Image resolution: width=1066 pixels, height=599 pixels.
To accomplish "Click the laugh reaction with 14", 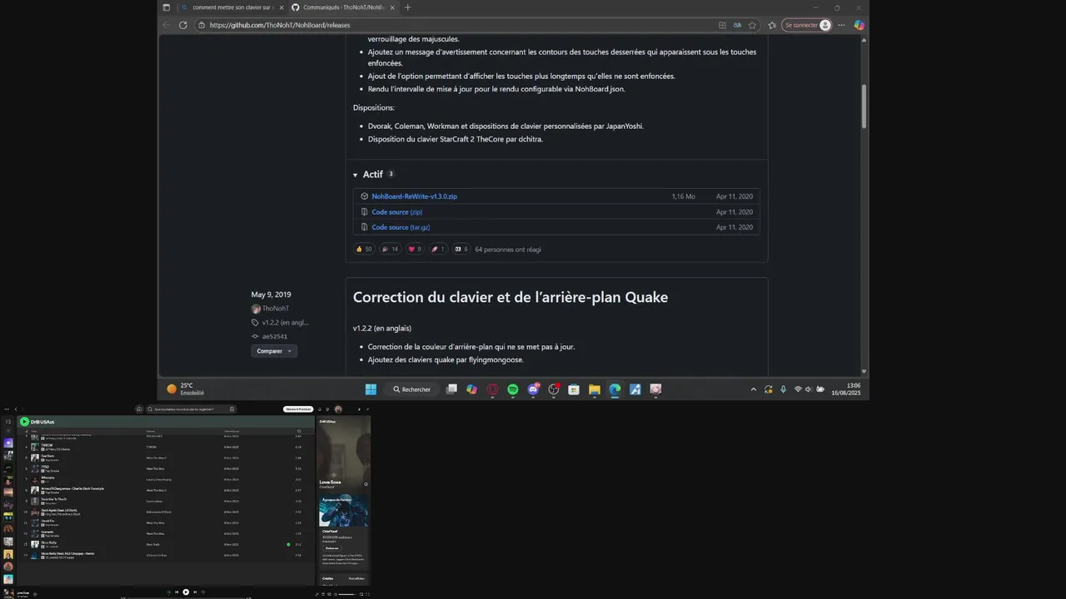I will 390,249.
